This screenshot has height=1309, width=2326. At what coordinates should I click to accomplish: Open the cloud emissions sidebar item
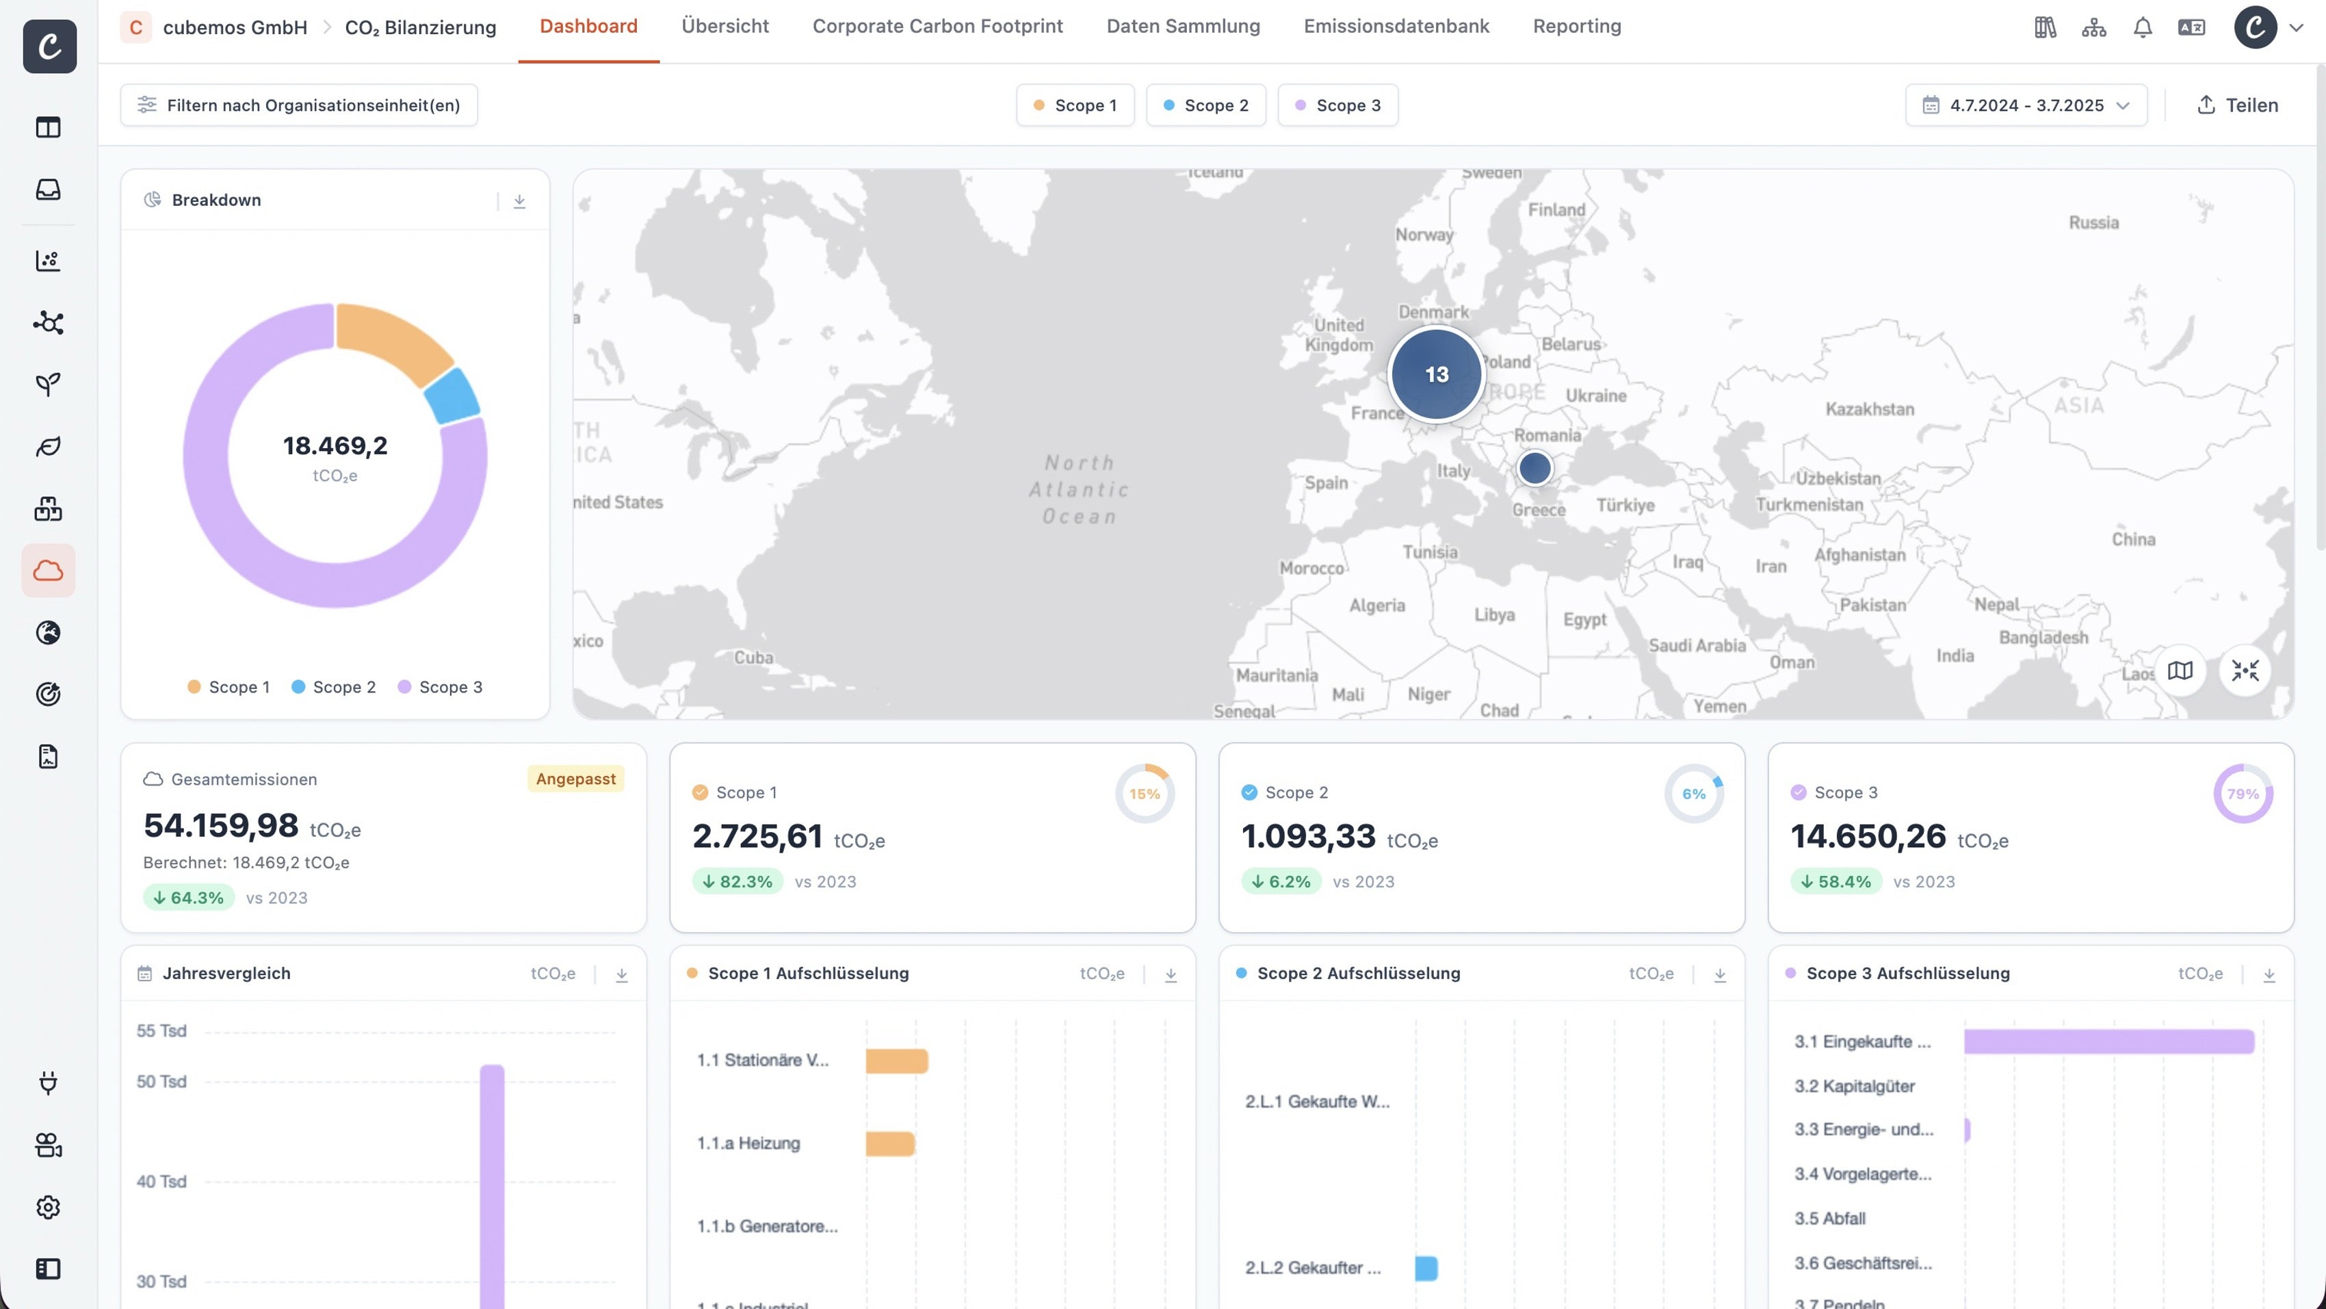tap(49, 570)
